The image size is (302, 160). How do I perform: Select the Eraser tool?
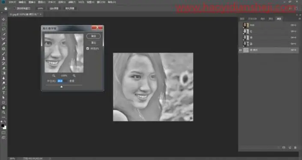tap(3, 68)
